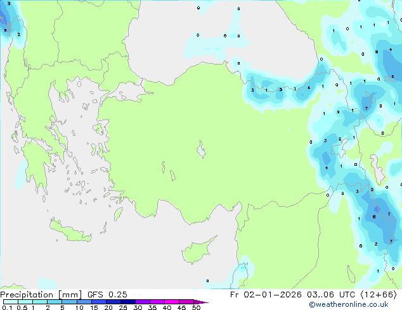Click the "Fr 02-01-2026" date text
Screen dimensions: 402x310
pos(266,295)
